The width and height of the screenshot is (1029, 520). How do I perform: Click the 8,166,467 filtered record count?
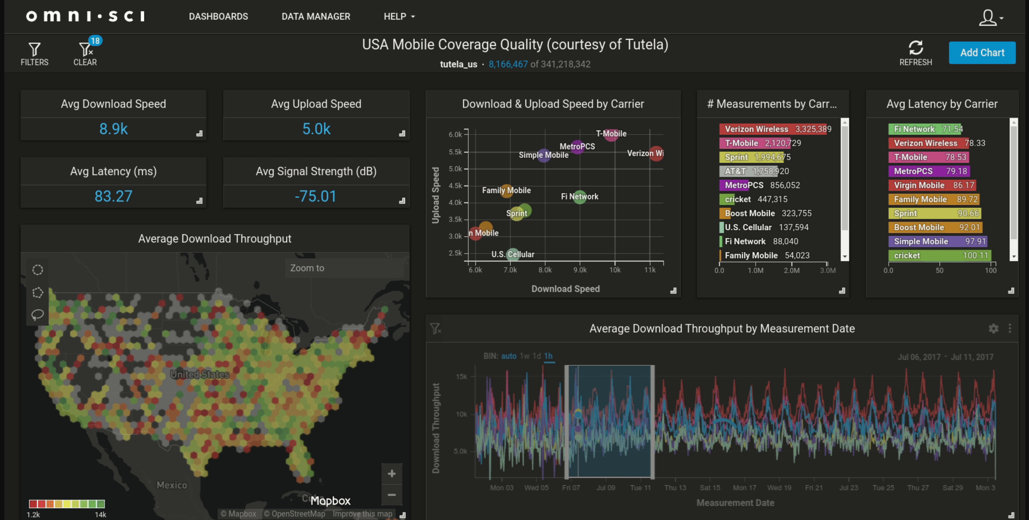pos(508,64)
